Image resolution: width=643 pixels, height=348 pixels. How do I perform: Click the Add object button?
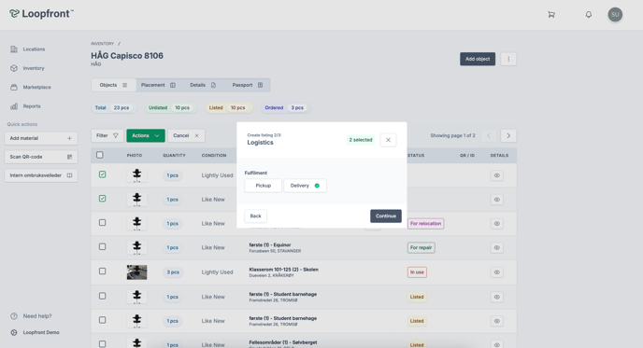click(478, 59)
